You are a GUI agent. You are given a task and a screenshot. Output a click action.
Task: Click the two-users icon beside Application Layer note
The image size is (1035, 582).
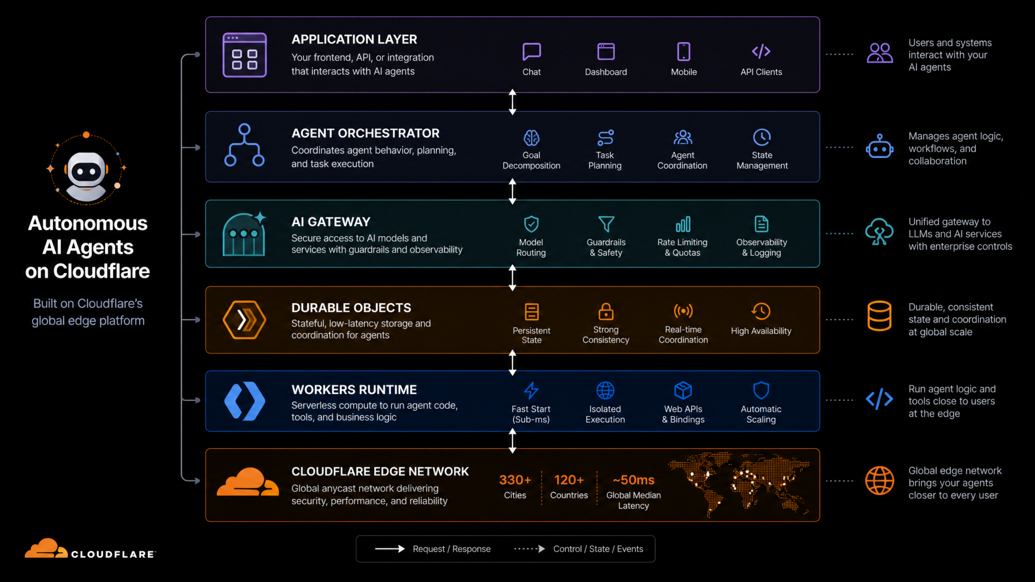click(879, 53)
